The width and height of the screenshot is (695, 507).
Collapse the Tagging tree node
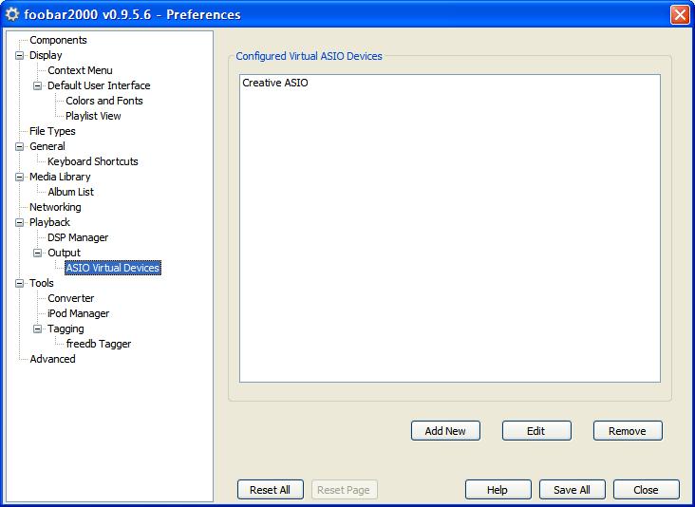[38, 329]
